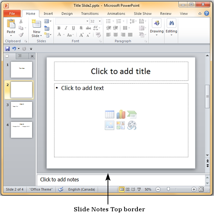Open the font name dropdown

87,21
